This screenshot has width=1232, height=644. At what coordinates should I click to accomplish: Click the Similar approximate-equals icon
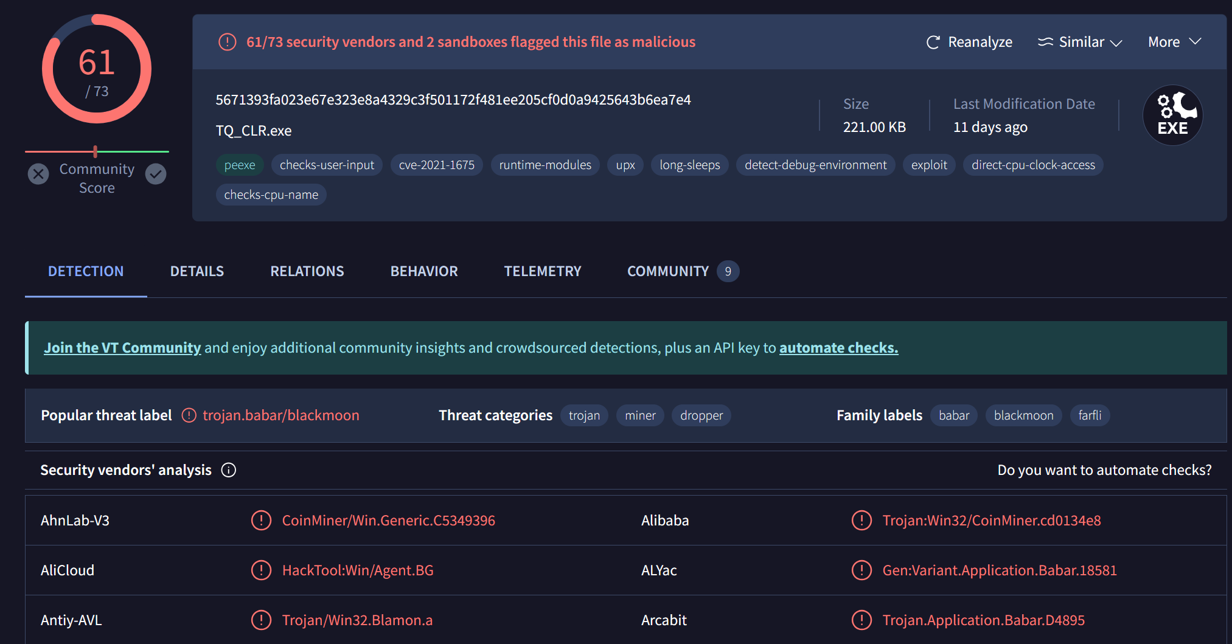point(1045,42)
